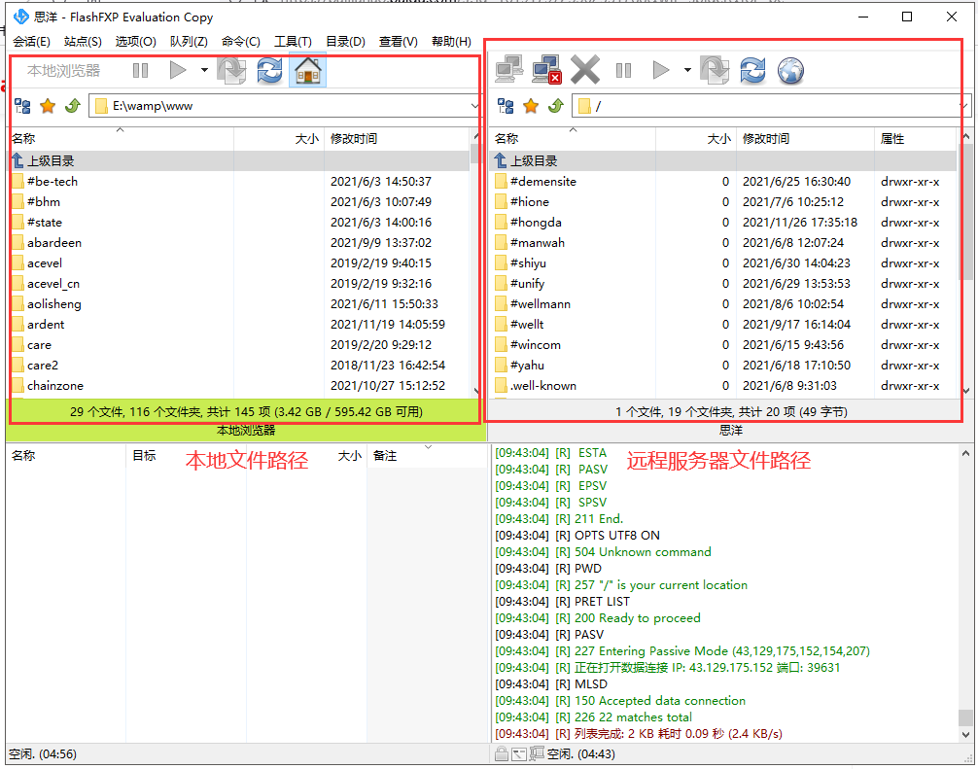Click the remote pane refresh icon
Image resolution: width=978 pixels, height=769 pixels.
752,71
